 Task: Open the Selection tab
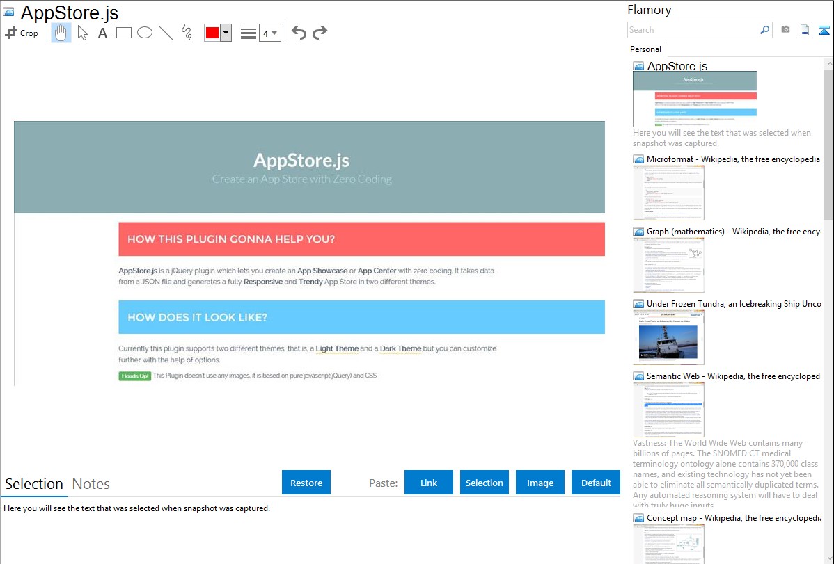[x=34, y=484]
